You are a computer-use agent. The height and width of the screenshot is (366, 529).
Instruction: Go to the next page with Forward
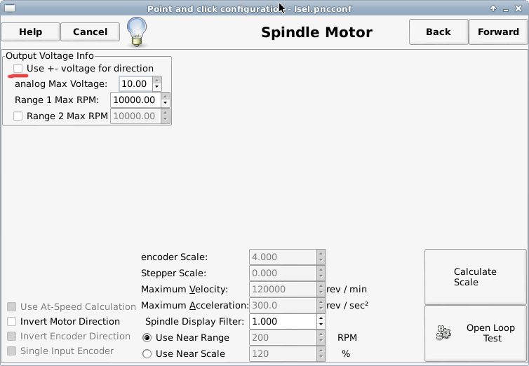498,32
